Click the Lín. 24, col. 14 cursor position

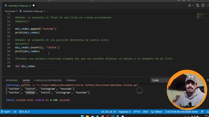pos(108,112)
